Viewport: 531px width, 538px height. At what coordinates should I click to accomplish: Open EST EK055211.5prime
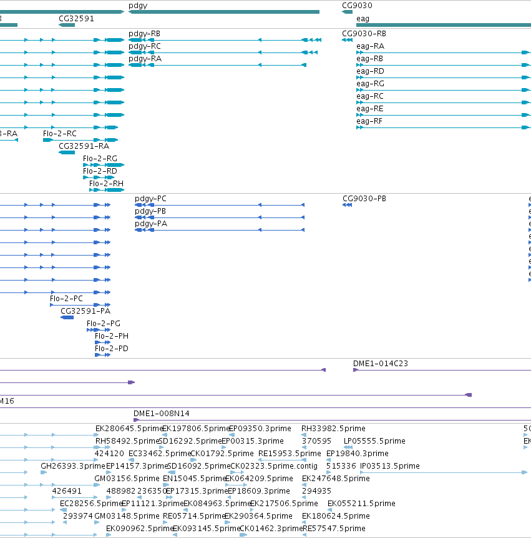coord(361,504)
